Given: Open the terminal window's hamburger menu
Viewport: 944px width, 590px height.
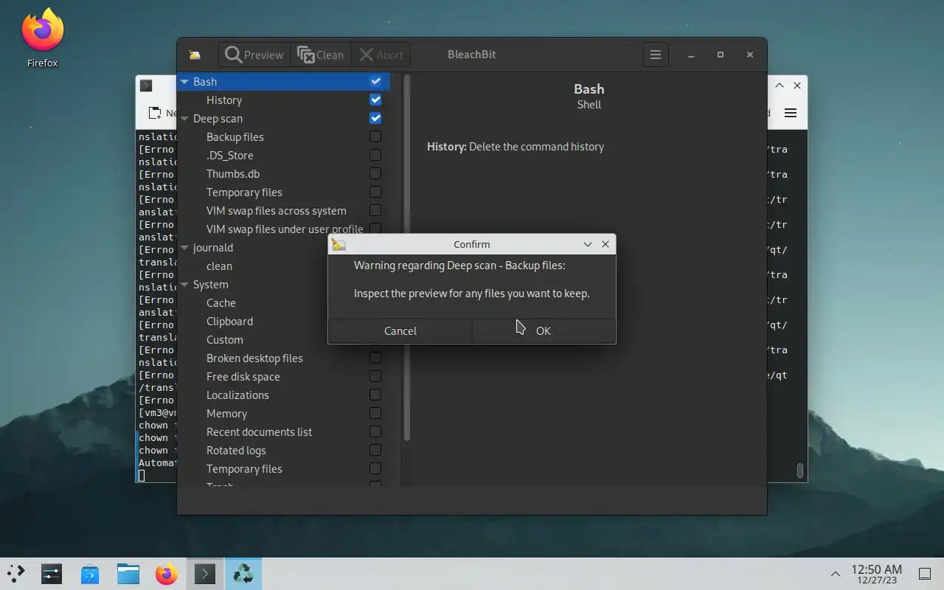Looking at the screenshot, I should [791, 113].
